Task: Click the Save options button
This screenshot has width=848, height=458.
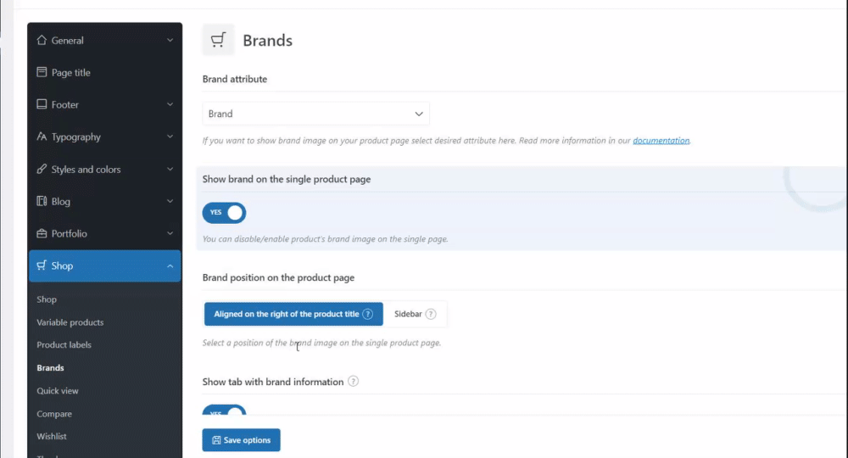Action: [241, 440]
